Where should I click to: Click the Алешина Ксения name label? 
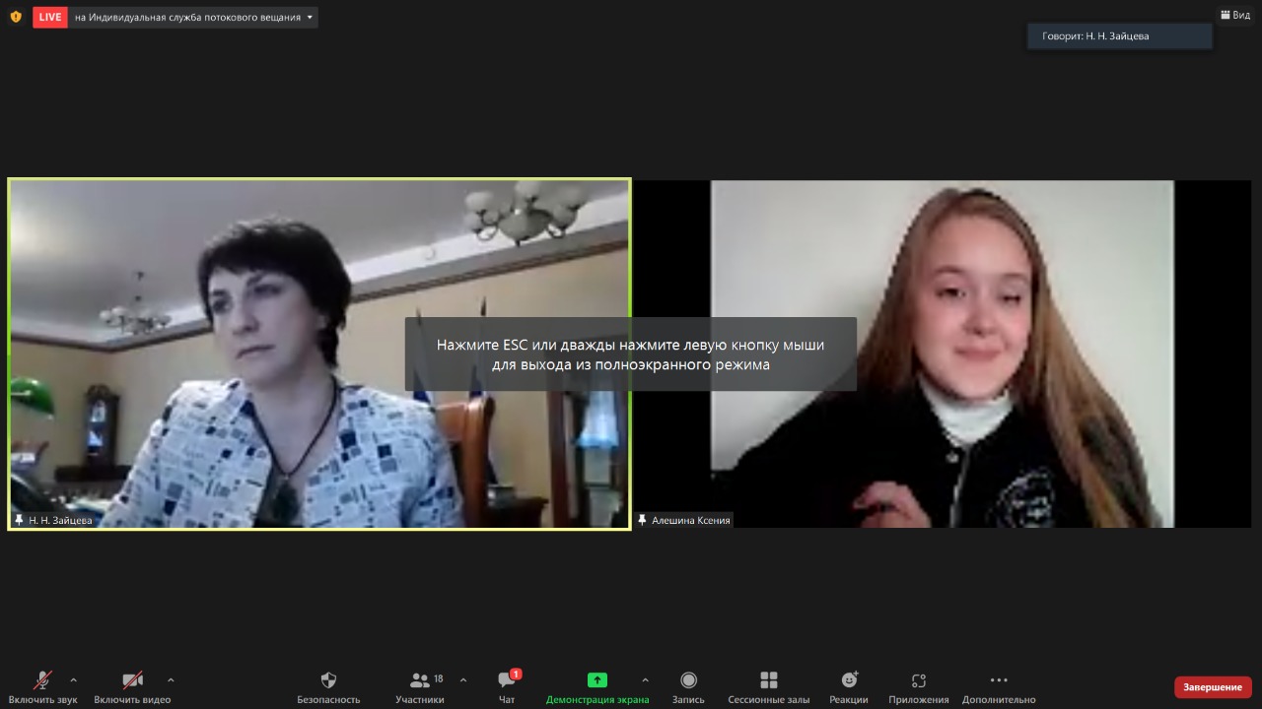coord(691,520)
